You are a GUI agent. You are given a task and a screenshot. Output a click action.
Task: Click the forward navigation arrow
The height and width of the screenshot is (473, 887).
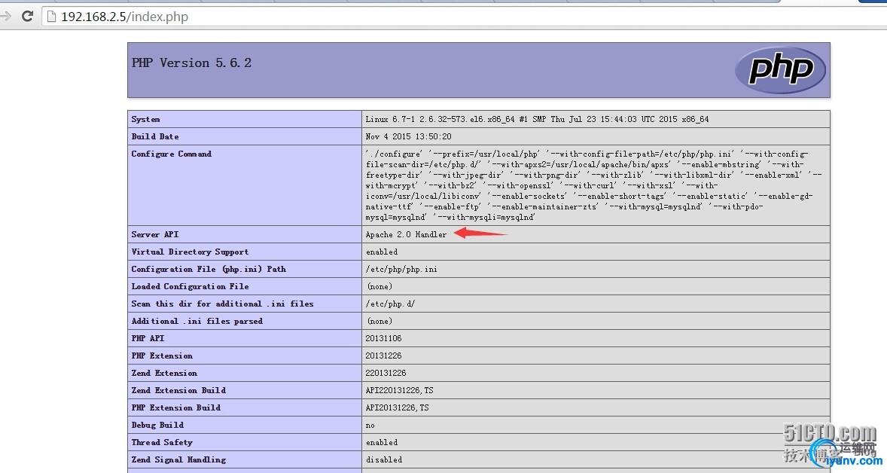click(5, 17)
